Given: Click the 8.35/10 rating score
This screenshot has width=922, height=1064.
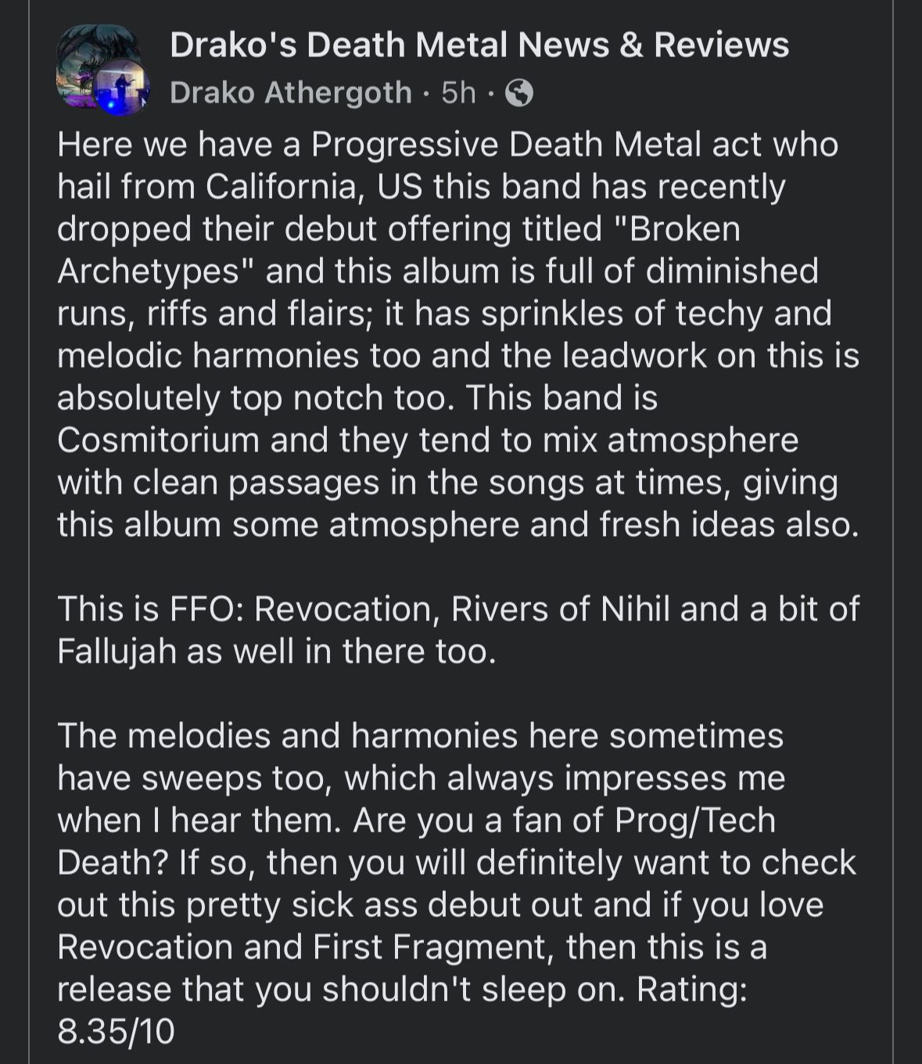Looking at the screenshot, I should (116, 1032).
